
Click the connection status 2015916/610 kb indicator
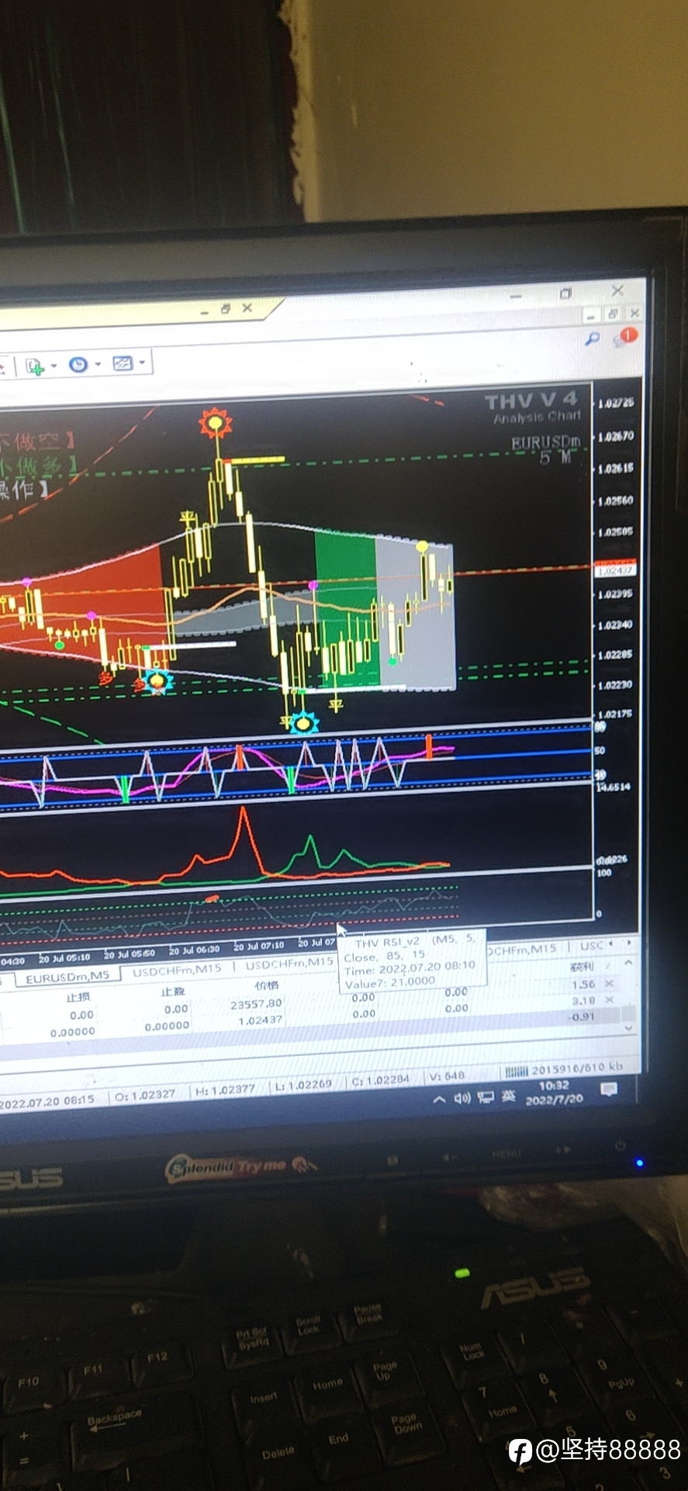coord(564,1069)
